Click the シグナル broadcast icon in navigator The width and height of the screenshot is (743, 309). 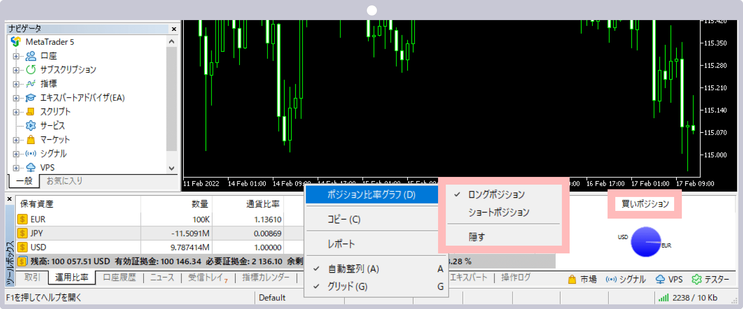coord(31,153)
